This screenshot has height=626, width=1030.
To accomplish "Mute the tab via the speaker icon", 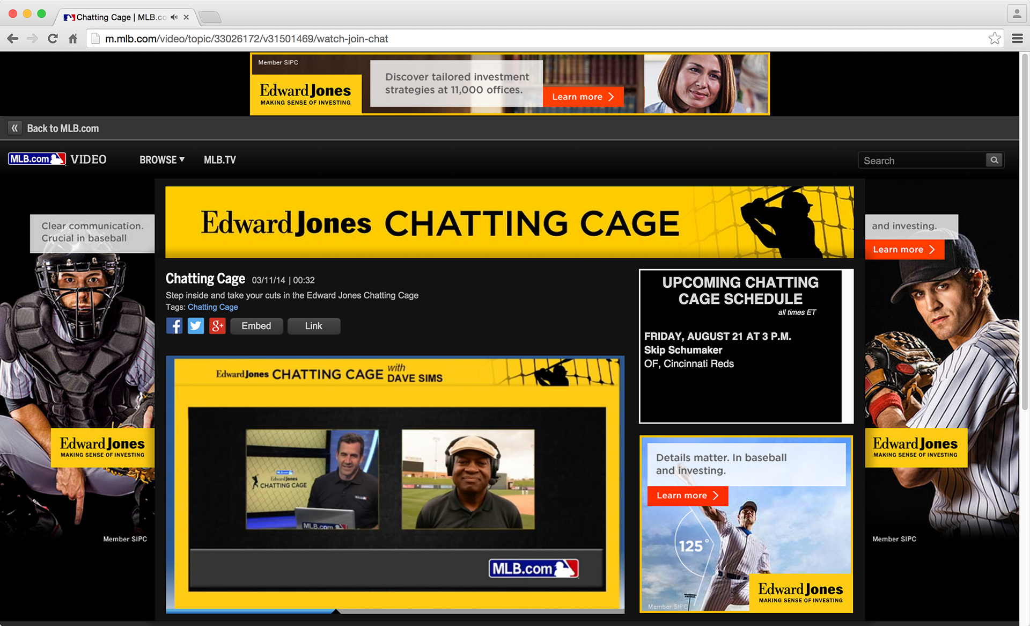I will [x=174, y=17].
